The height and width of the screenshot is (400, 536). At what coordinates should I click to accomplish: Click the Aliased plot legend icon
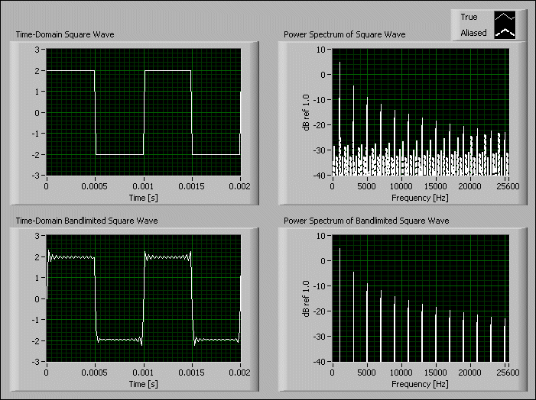(504, 32)
